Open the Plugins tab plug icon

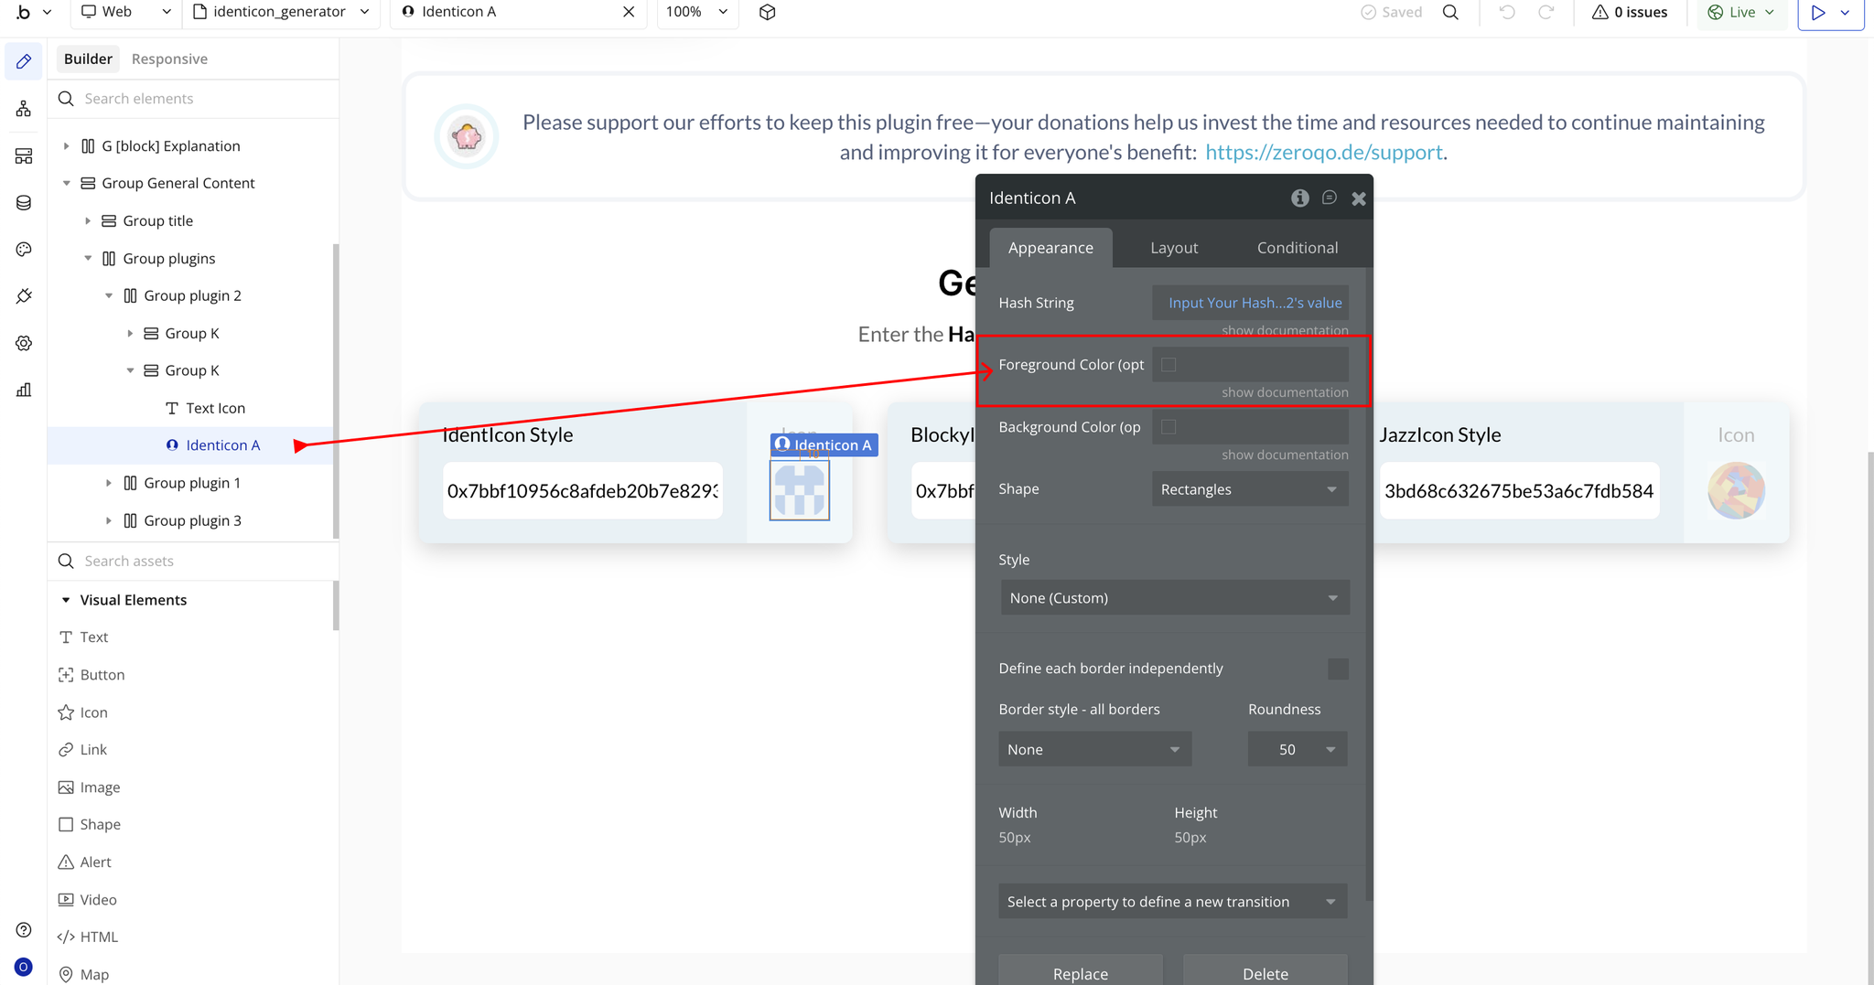point(24,296)
